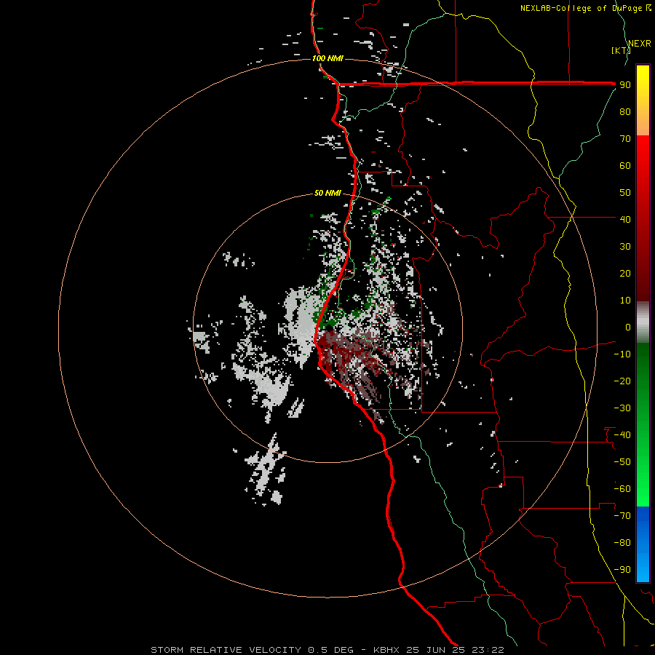The height and width of the screenshot is (655, 655).
Task: Select the "90" tick label on velocity scale
Action: (625, 85)
